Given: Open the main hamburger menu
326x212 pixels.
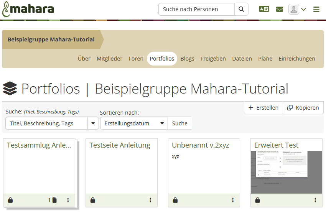Looking at the screenshot, I should (316, 9).
